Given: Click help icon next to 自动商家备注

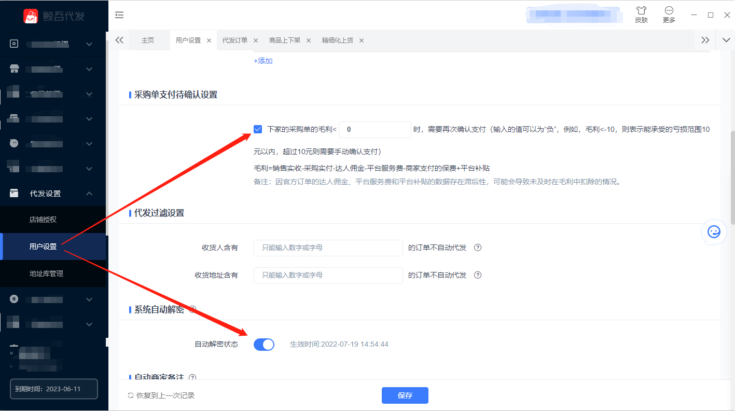Looking at the screenshot, I should coord(192,378).
